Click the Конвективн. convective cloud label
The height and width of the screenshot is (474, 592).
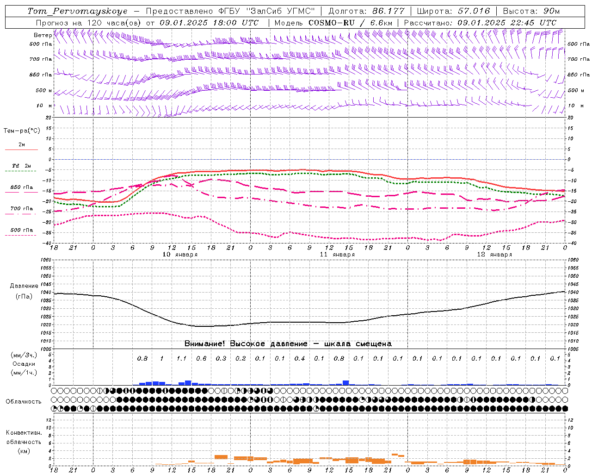pyautogui.click(x=24, y=433)
